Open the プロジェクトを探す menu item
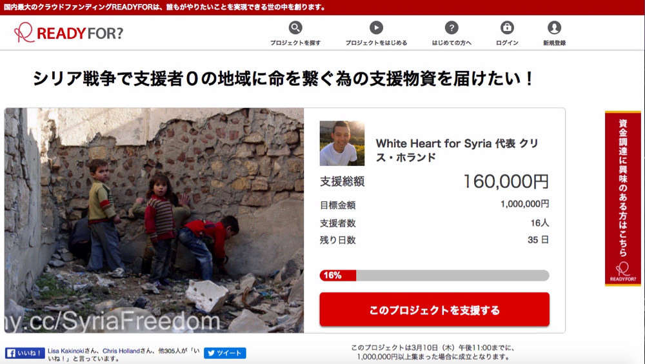 (x=295, y=43)
